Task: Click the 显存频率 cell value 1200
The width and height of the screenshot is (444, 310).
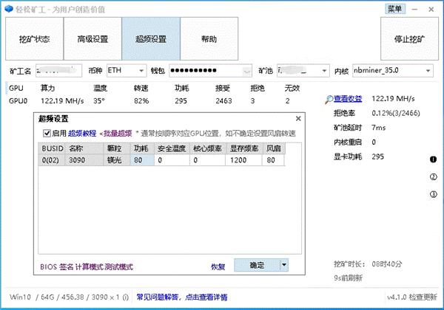Action: pos(243,160)
